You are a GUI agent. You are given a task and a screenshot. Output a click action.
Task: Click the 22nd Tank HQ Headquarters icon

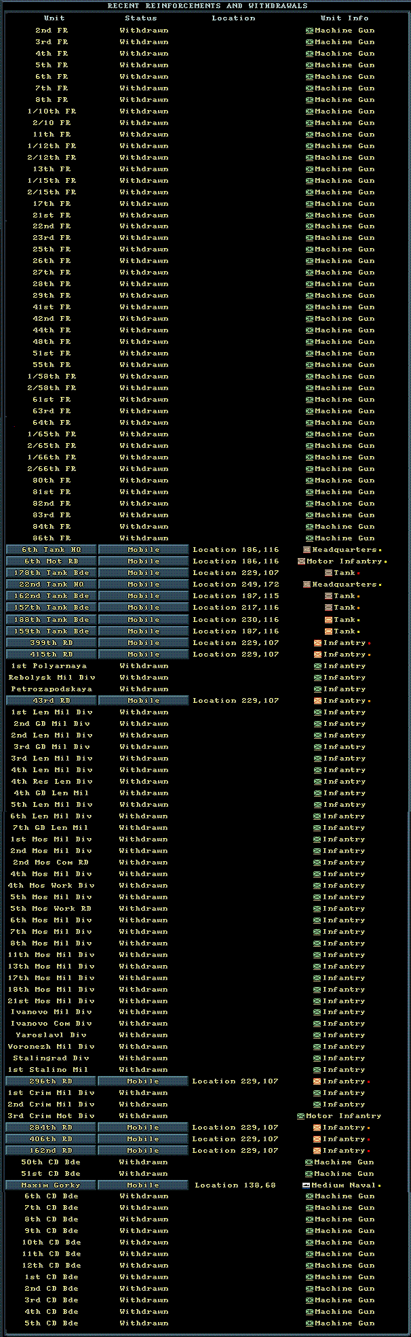point(307,585)
